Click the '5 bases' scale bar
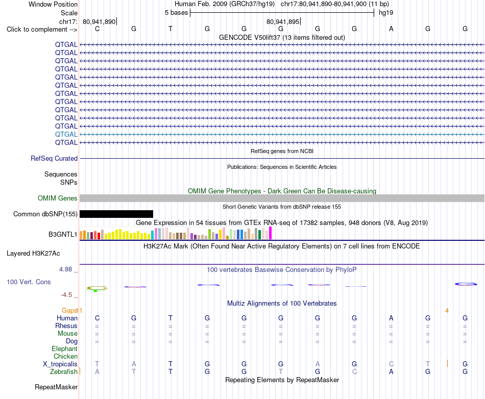 coord(282,13)
